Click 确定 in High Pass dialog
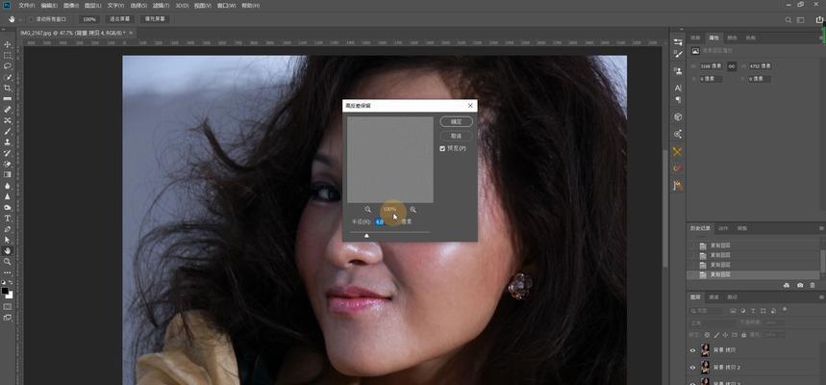Image resolution: width=826 pixels, height=385 pixels. [456, 122]
